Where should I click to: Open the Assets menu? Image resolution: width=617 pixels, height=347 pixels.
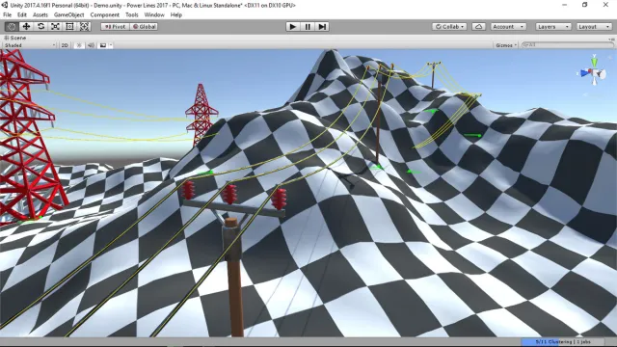click(x=40, y=14)
